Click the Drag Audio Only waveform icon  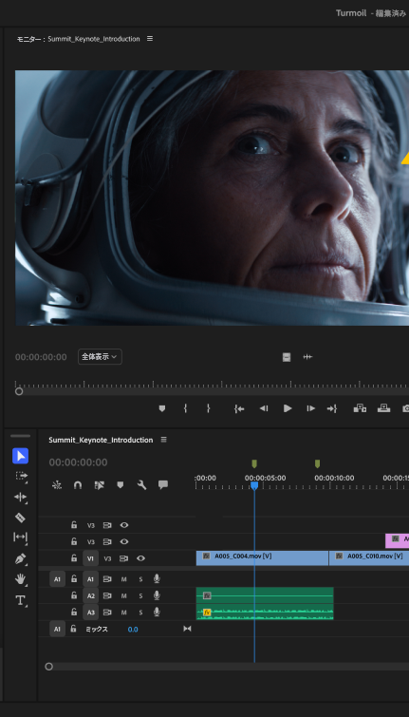307,357
